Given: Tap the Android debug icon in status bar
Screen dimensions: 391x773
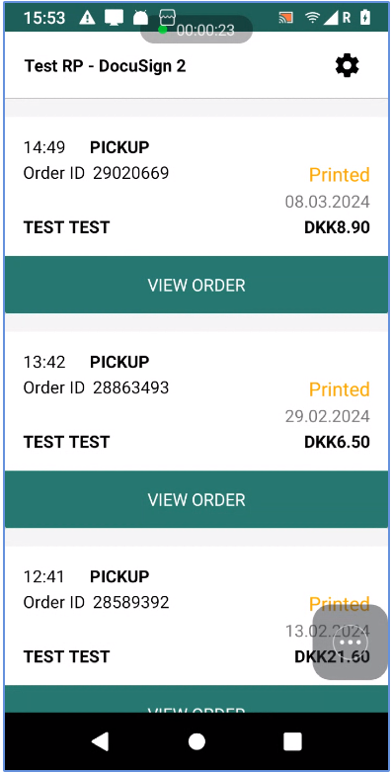Looking at the screenshot, I should point(141,18).
